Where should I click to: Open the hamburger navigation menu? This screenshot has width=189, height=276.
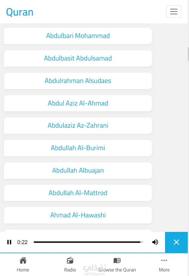[x=174, y=12]
